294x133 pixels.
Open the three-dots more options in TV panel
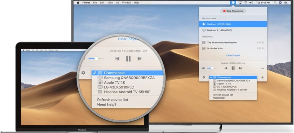point(262,68)
